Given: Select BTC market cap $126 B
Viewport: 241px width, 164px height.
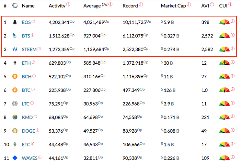Looking at the screenshot, I should point(168,90).
